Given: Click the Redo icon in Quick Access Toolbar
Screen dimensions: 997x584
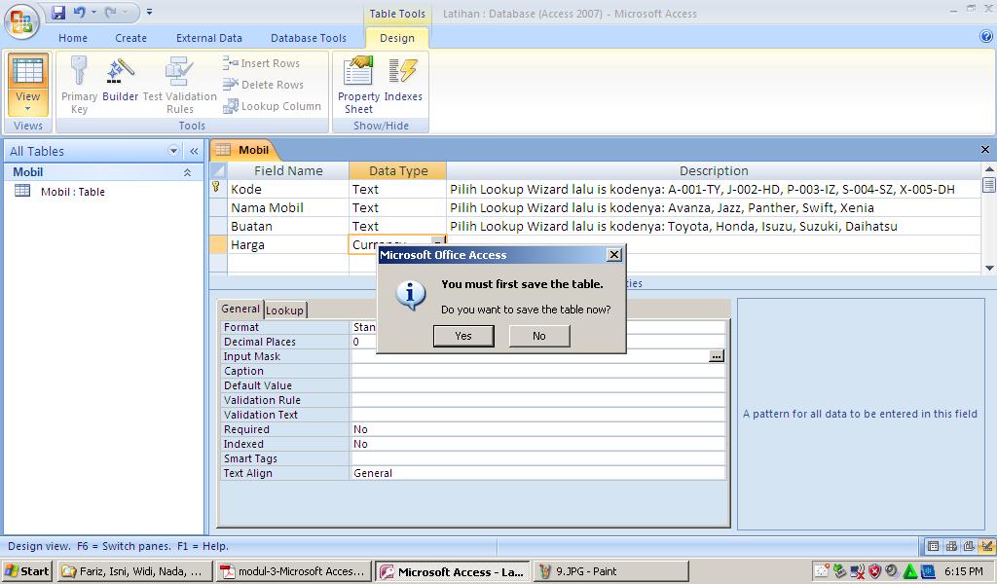Looking at the screenshot, I should 111,12.
